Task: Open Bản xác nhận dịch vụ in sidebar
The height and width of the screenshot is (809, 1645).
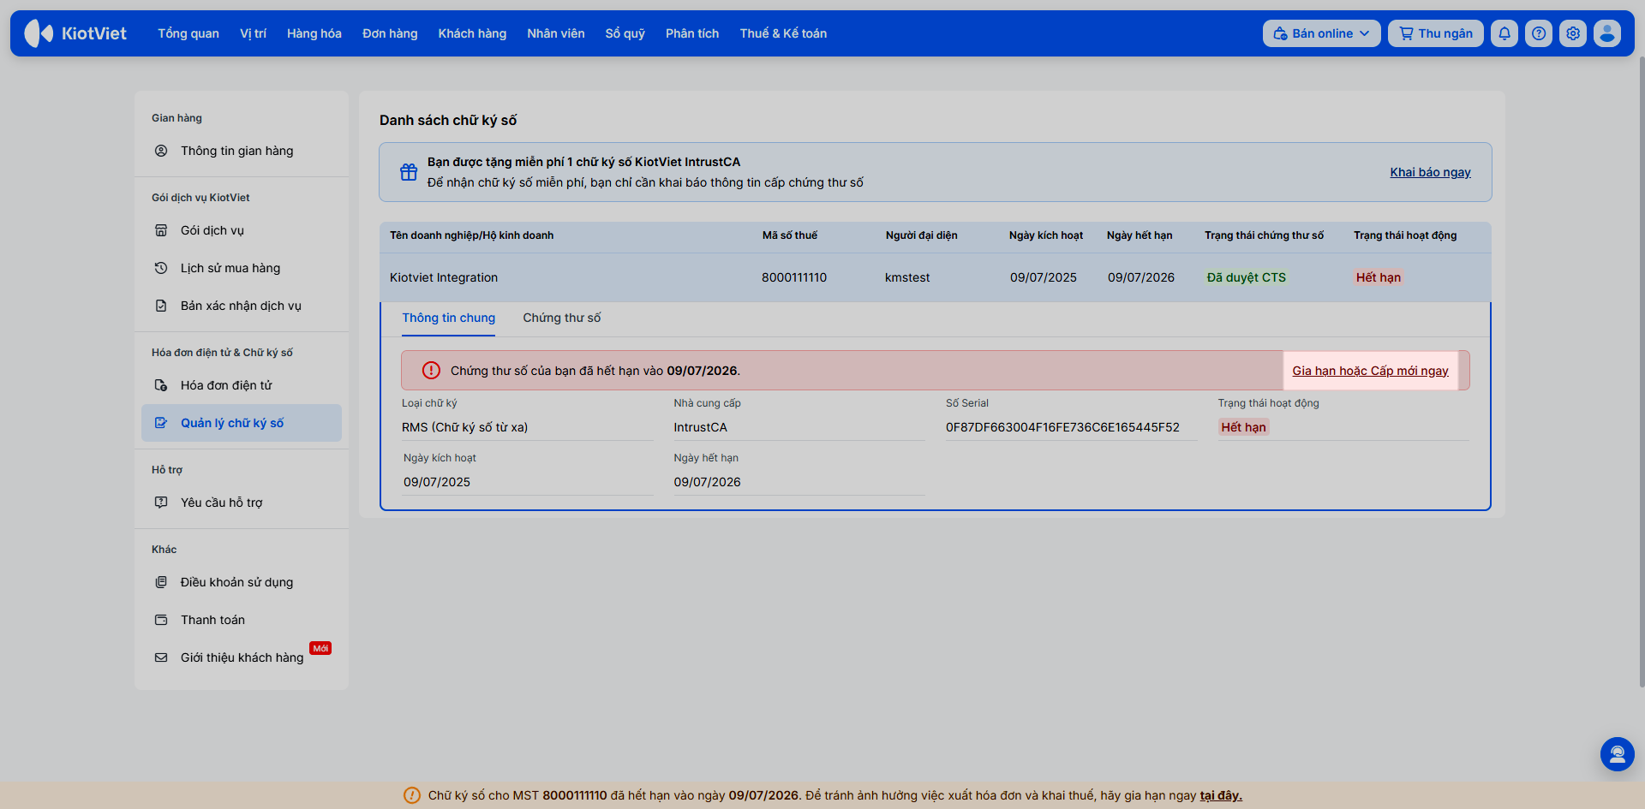Action: click(x=242, y=306)
